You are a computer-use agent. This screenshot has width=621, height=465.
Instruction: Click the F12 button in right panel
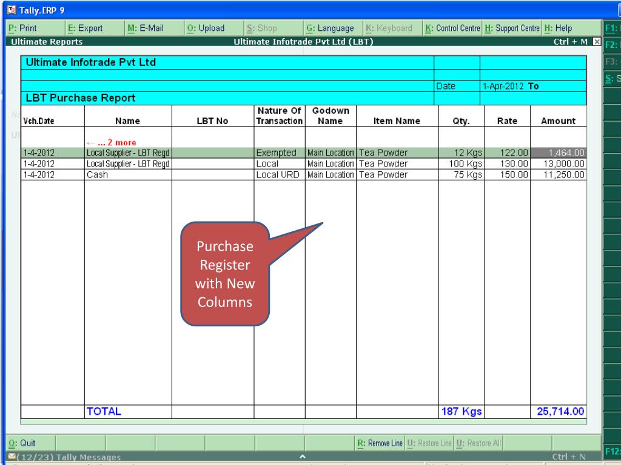click(613, 451)
